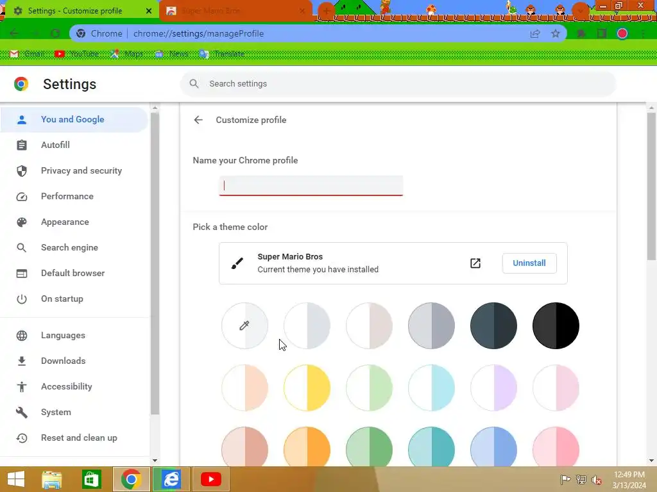Open the Extensions puzzle icon
The height and width of the screenshot is (492, 657).
point(581,33)
